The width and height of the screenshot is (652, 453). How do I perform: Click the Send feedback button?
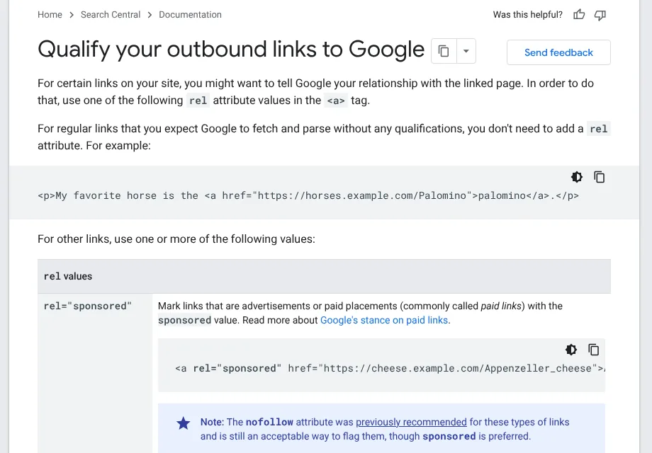coord(558,52)
